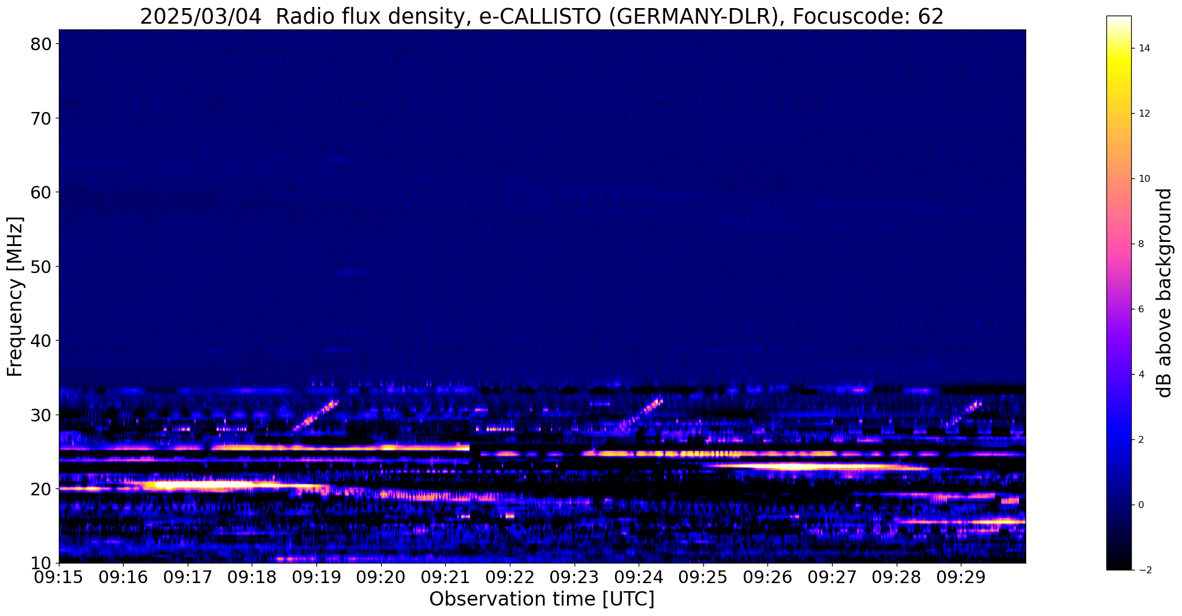Click the 30 MHz frequency tick label

point(40,415)
